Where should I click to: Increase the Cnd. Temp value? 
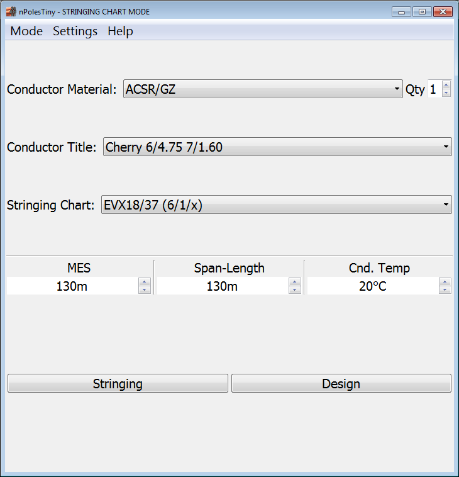(445, 282)
